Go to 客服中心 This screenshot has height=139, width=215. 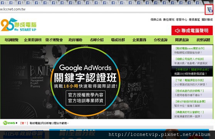pyautogui.click(x=181, y=20)
